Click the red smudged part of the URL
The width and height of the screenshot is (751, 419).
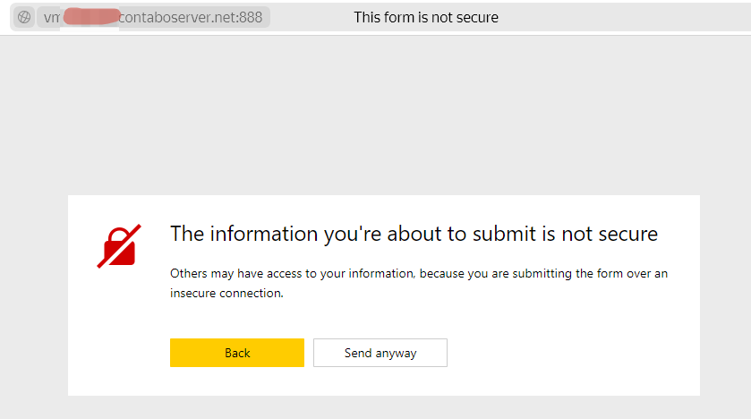pyautogui.click(x=90, y=17)
